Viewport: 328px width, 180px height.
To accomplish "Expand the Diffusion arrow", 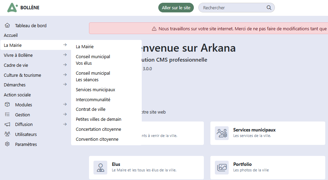I will [x=65, y=124].
